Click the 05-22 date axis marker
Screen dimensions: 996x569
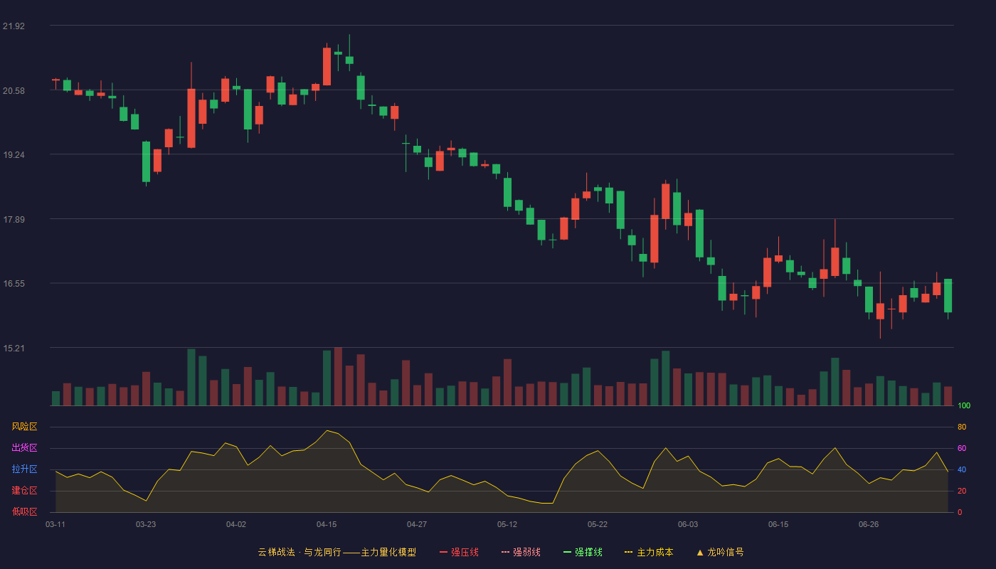pos(598,524)
